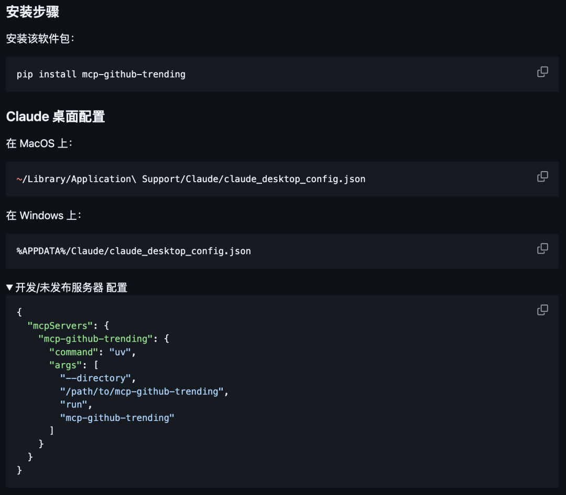Click the 在 MacOS 上: label
566x495 pixels.
[x=39, y=143]
